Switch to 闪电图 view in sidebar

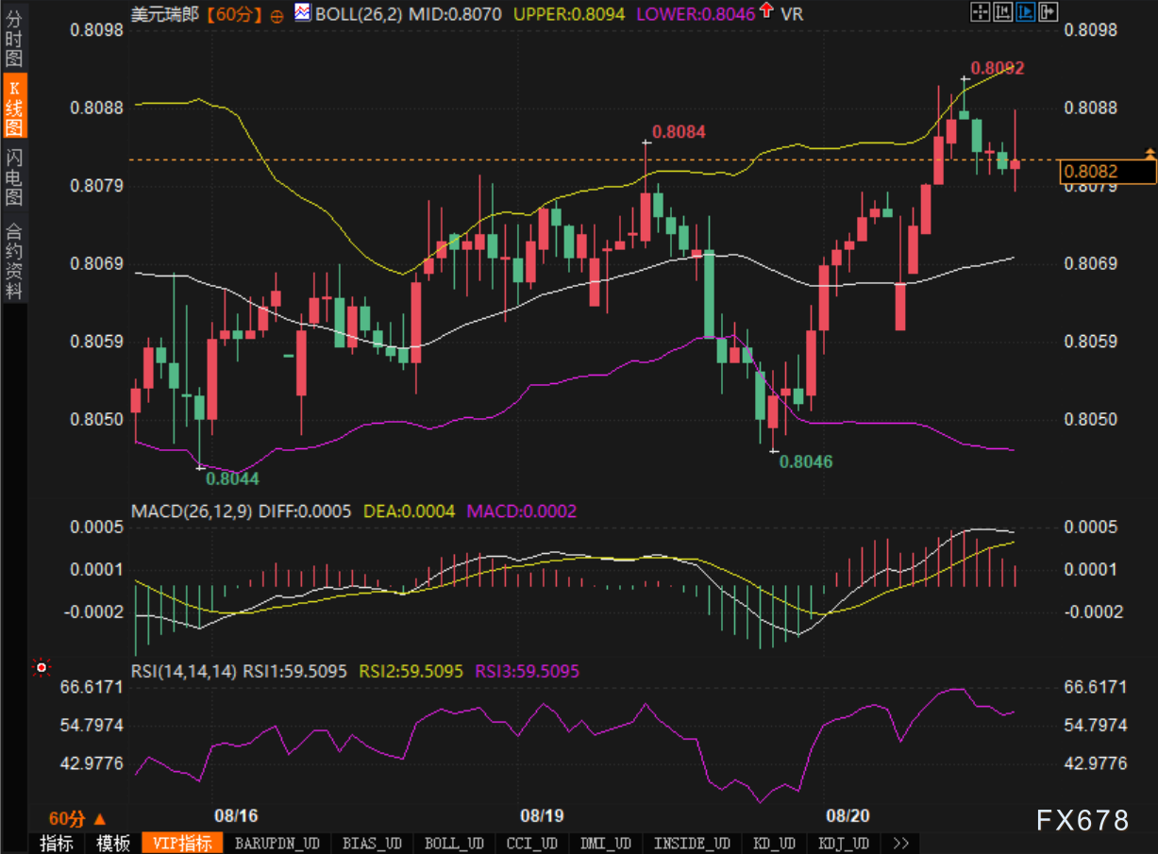13,176
